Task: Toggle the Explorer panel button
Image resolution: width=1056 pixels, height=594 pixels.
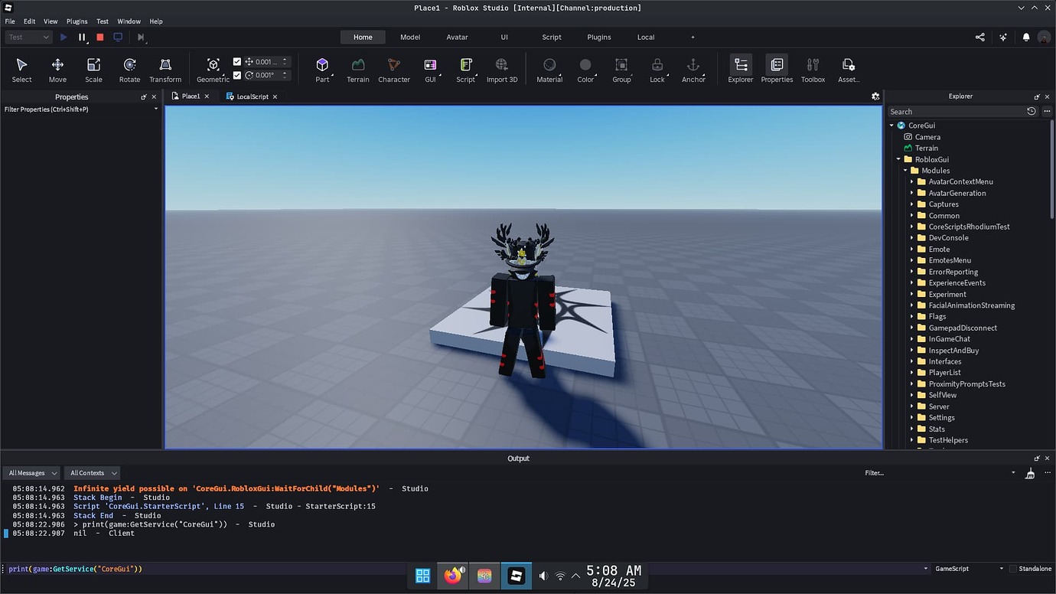Action: click(x=740, y=70)
